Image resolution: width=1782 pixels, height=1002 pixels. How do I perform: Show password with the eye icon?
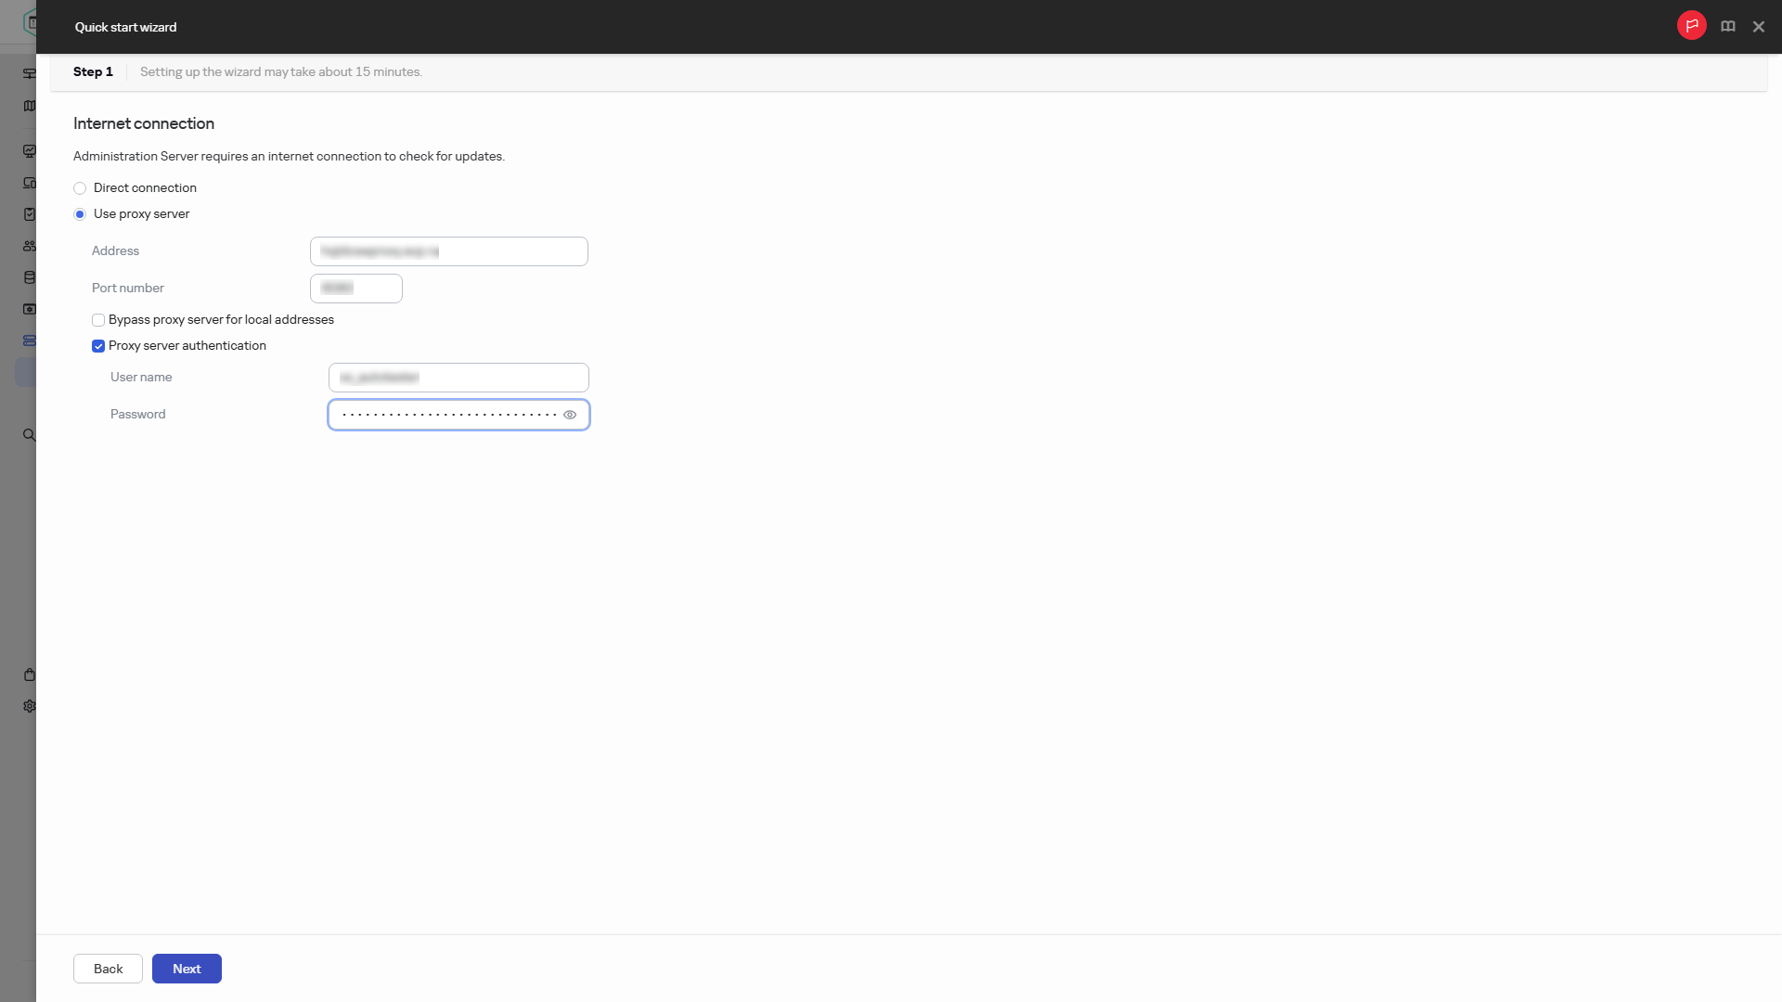[x=570, y=415]
